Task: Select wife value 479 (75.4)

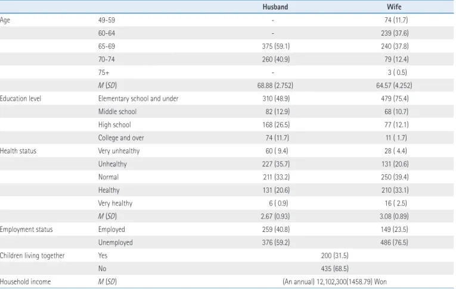Action: point(395,98)
